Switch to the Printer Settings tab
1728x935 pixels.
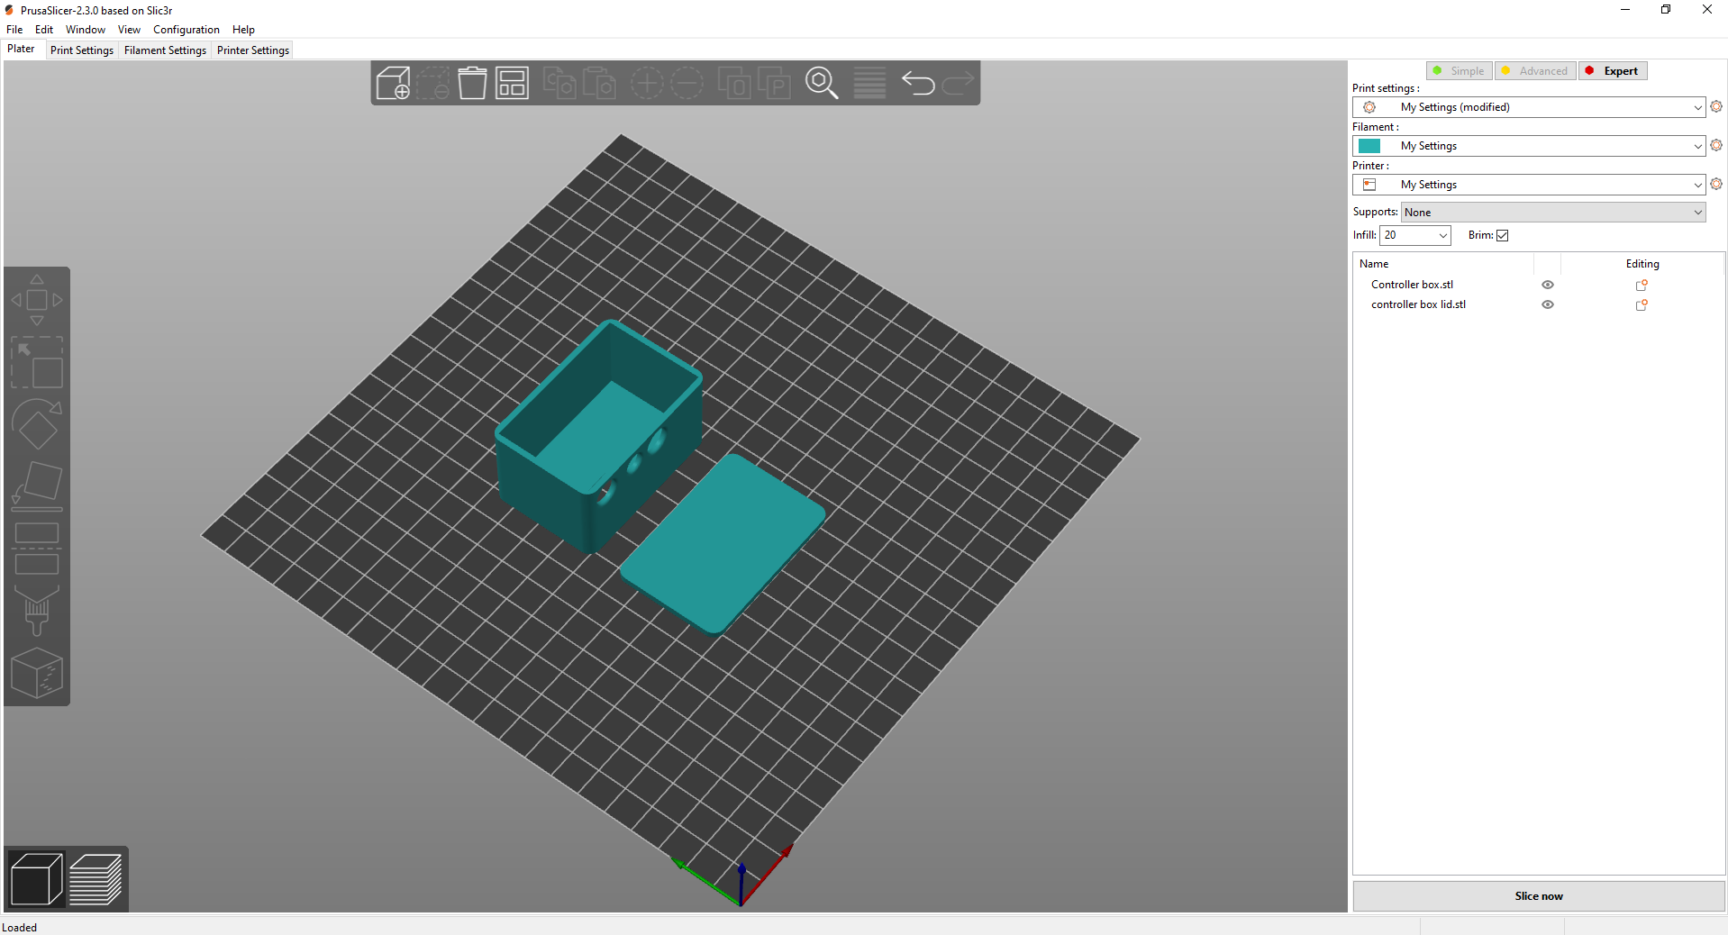[x=252, y=50]
